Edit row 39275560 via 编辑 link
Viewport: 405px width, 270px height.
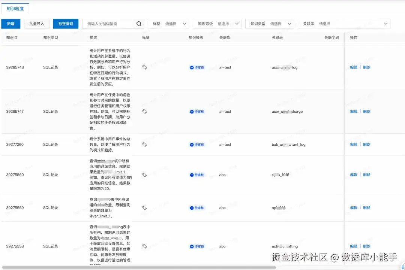coord(354,175)
